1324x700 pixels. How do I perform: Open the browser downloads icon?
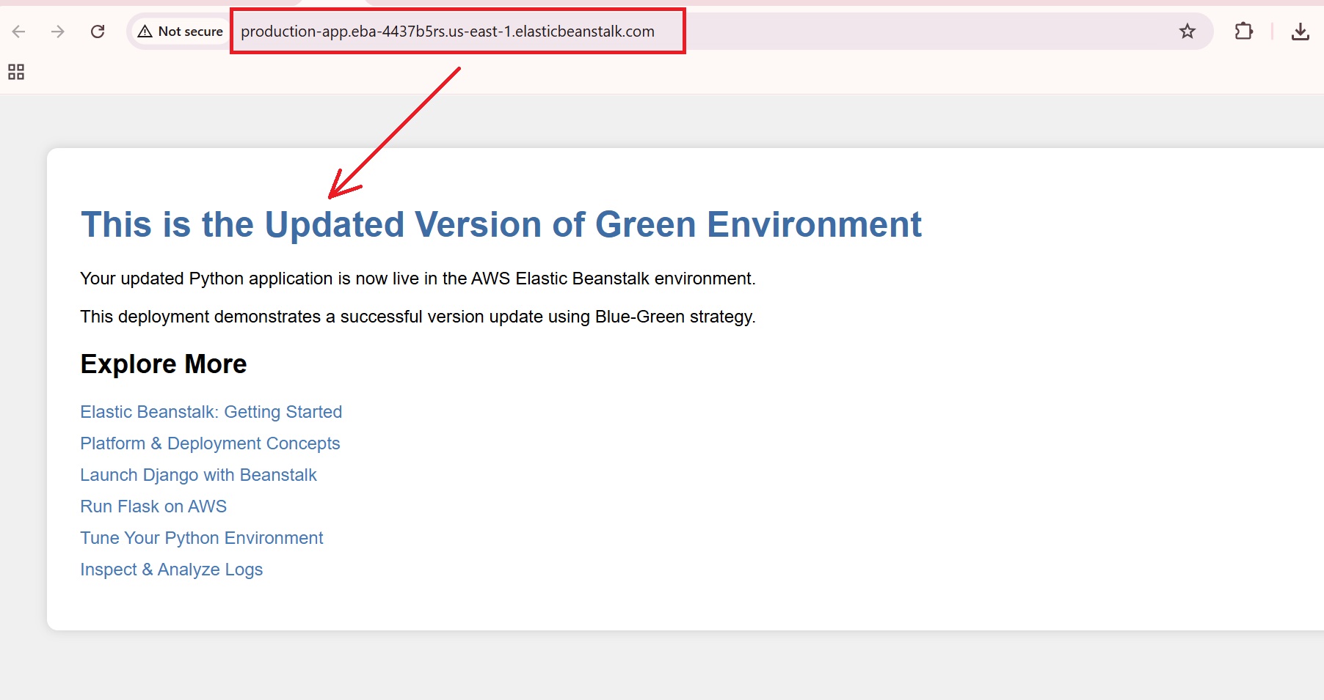(x=1300, y=32)
